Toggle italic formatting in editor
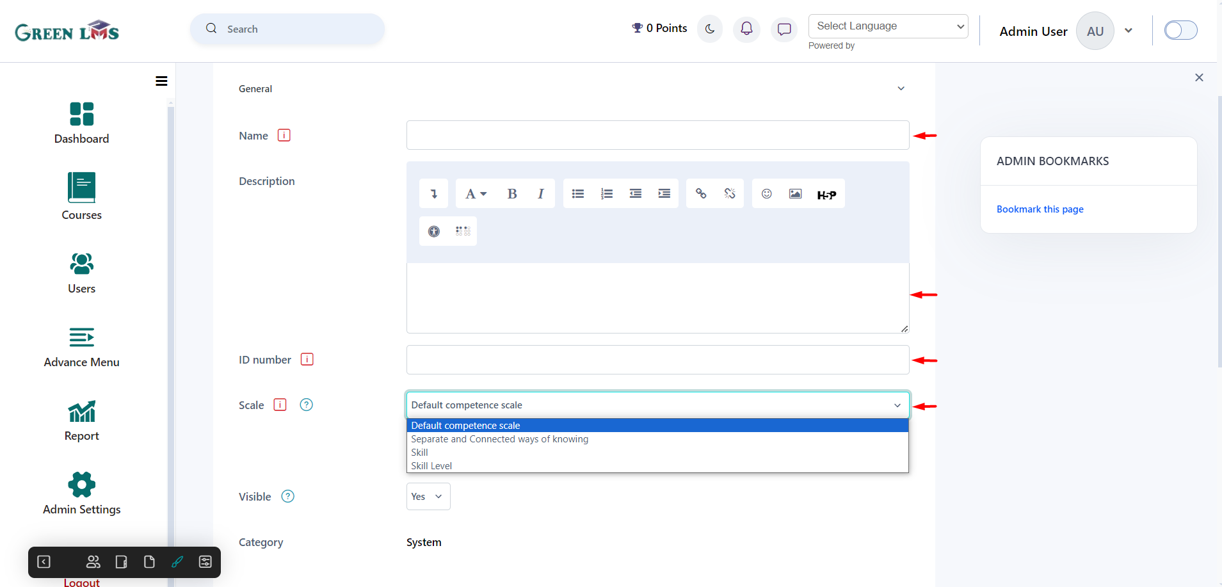 [541, 194]
